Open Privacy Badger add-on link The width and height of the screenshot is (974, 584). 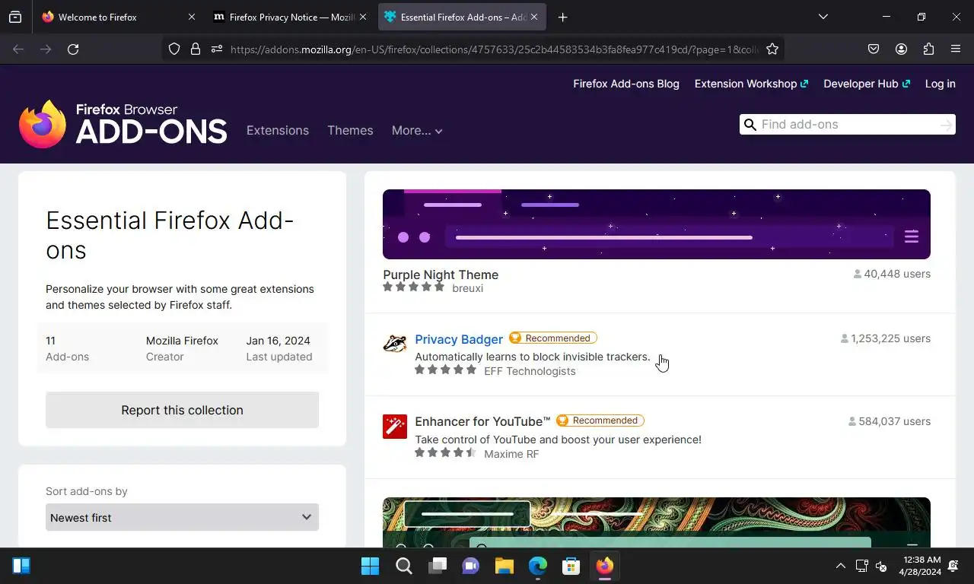[459, 339]
